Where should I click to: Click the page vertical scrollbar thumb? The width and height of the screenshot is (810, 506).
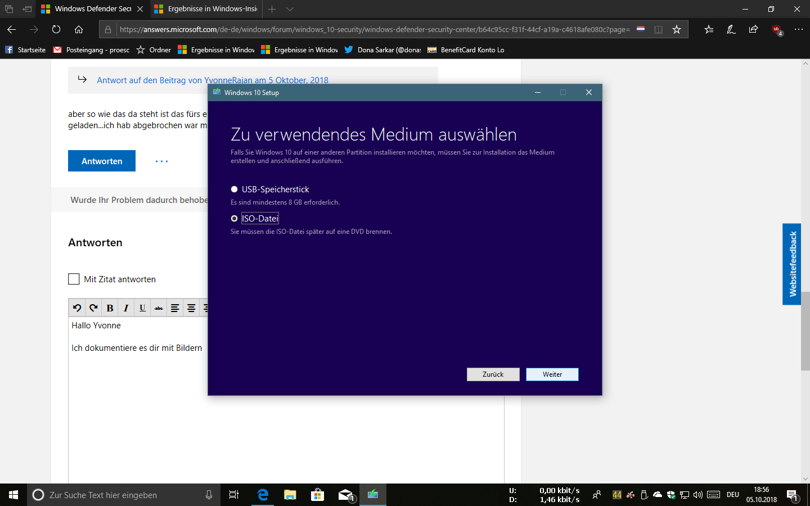click(805, 331)
